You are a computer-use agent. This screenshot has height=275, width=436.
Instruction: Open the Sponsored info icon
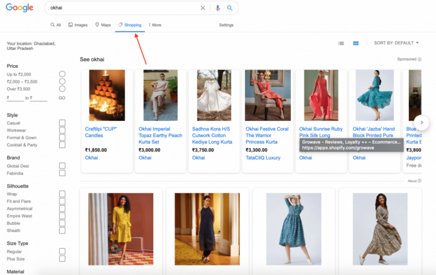[x=420, y=59]
